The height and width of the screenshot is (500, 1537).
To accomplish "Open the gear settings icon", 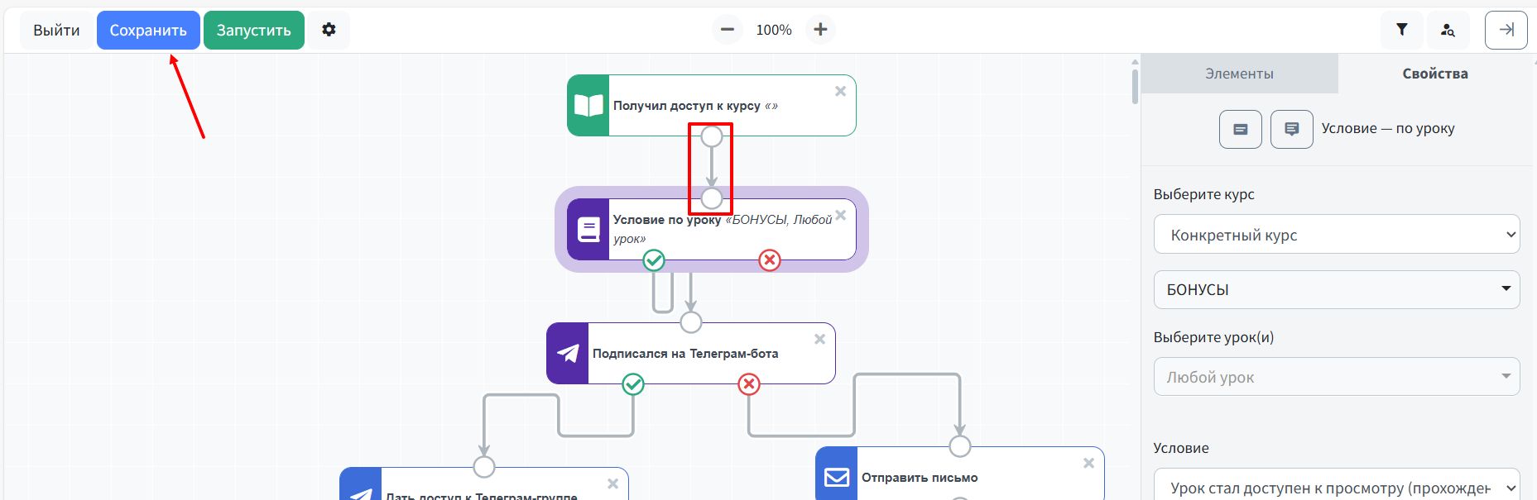I will click(x=329, y=30).
